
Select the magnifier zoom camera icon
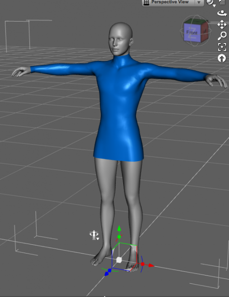pyautogui.click(x=222, y=36)
